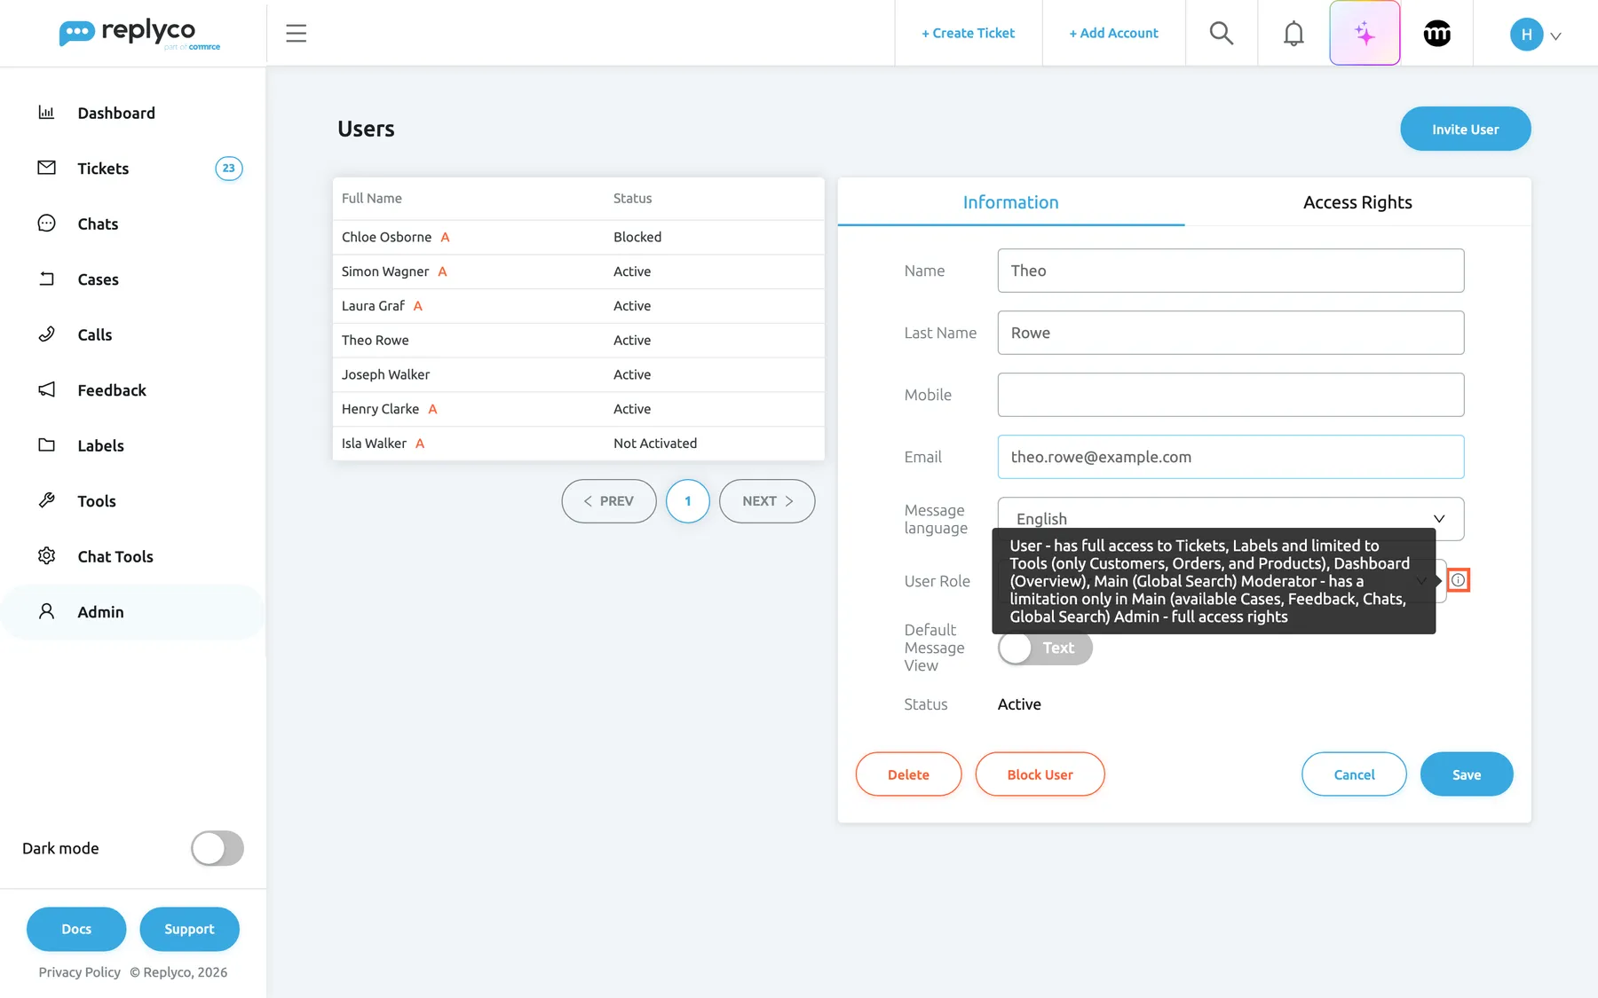Click the round black logo icon
This screenshot has width=1598, height=998.
coord(1436,34)
